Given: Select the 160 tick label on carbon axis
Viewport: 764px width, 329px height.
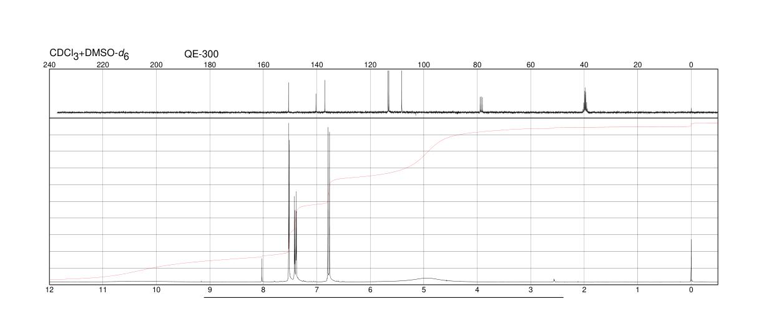Looking at the screenshot, I should click(263, 65).
